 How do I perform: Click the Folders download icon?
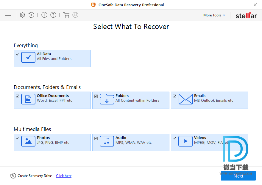click(x=107, y=99)
